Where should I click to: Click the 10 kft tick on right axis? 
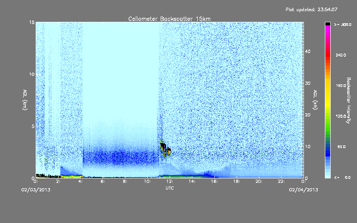(x=307, y=147)
